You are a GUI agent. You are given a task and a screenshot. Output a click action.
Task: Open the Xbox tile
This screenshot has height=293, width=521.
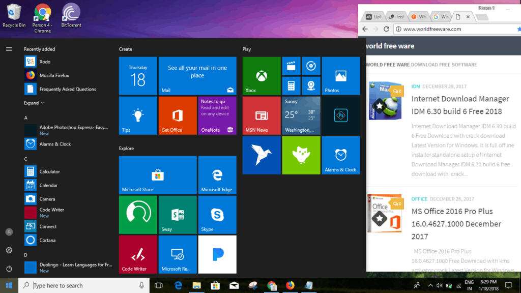coord(262,76)
